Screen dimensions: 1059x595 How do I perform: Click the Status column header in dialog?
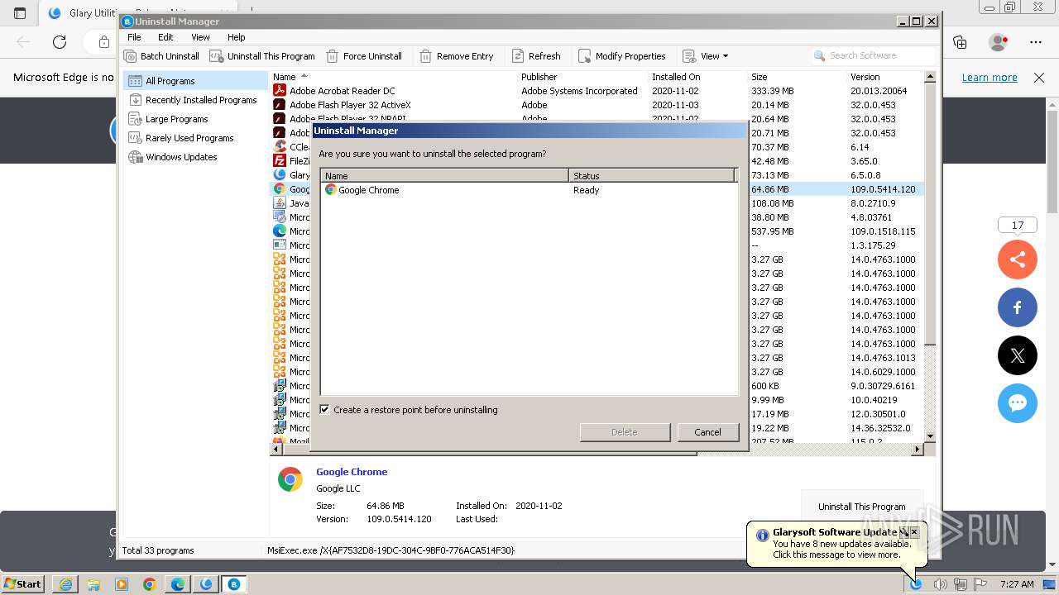652,176
